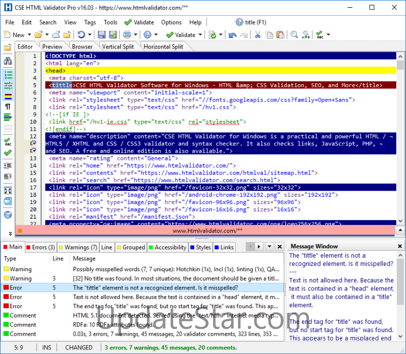The image size is (406, 354).
Task: Open the File menu
Action: 9,22
